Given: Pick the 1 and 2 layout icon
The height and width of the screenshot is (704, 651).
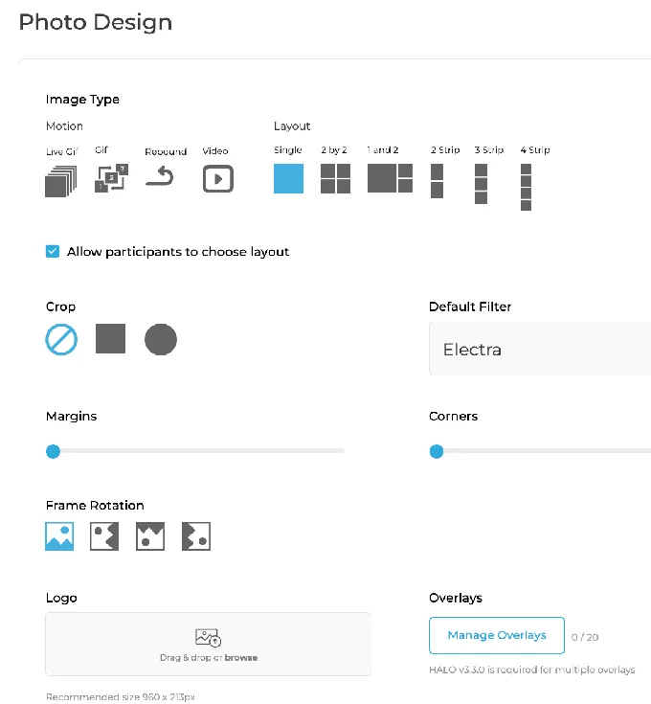Looking at the screenshot, I should (x=390, y=178).
